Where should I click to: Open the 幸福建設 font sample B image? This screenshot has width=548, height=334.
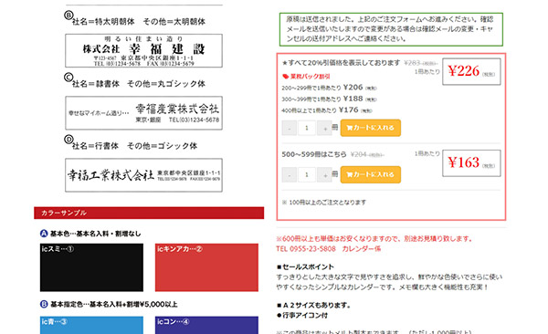click(x=143, y=51)
